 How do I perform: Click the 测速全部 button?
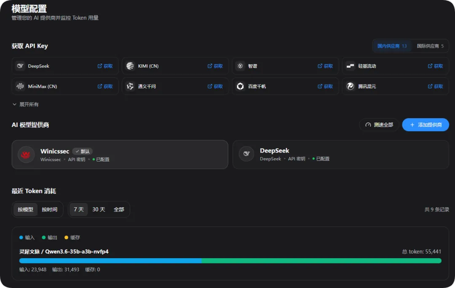tap(379, 125)
